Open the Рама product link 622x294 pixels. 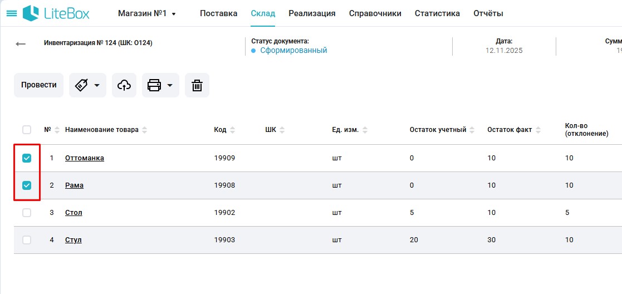pos(74,185)
